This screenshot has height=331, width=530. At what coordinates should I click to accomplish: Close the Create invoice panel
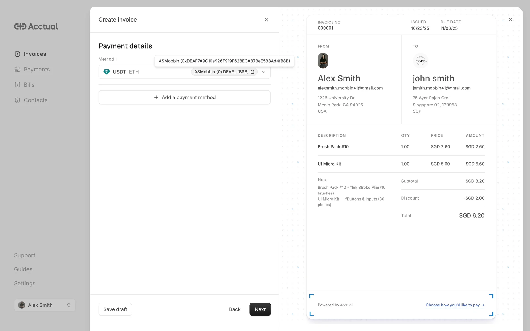click(266, 20)
